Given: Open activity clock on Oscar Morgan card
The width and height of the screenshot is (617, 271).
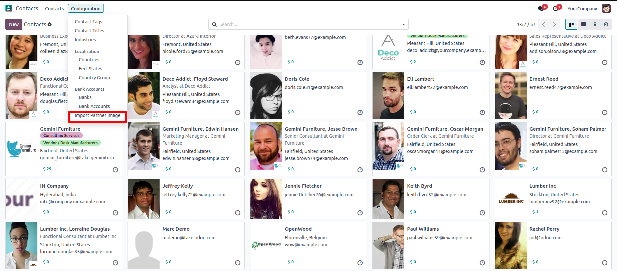Looking at the screenshot, I should pos(482,170).
